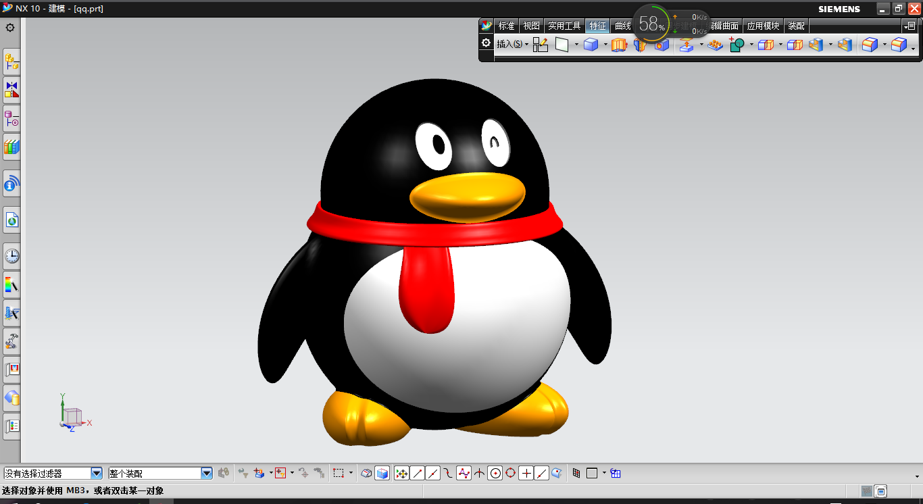Toggle Intersection snap
The width and height of the screenshot is (923, 504).
tap(480, 474)
